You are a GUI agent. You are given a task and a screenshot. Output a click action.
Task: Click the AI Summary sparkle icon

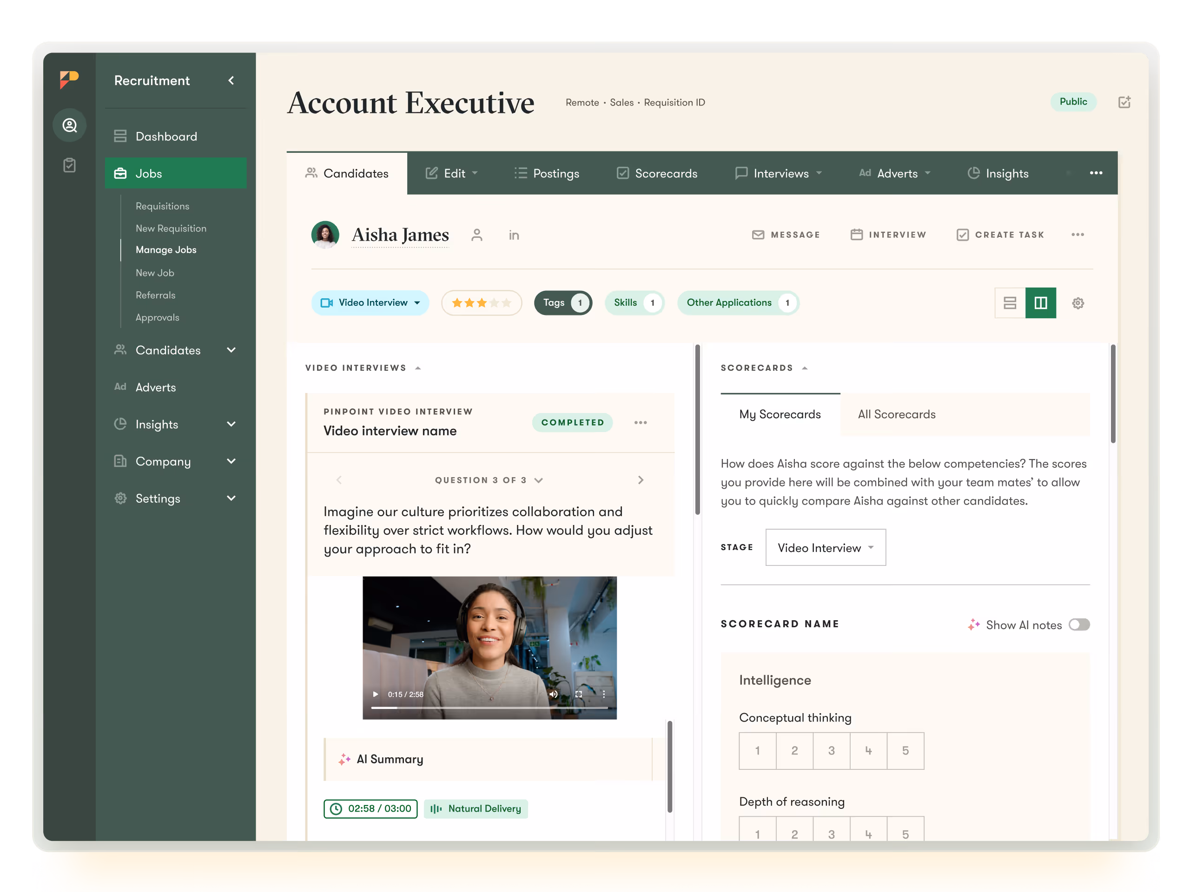pos(344,759)
